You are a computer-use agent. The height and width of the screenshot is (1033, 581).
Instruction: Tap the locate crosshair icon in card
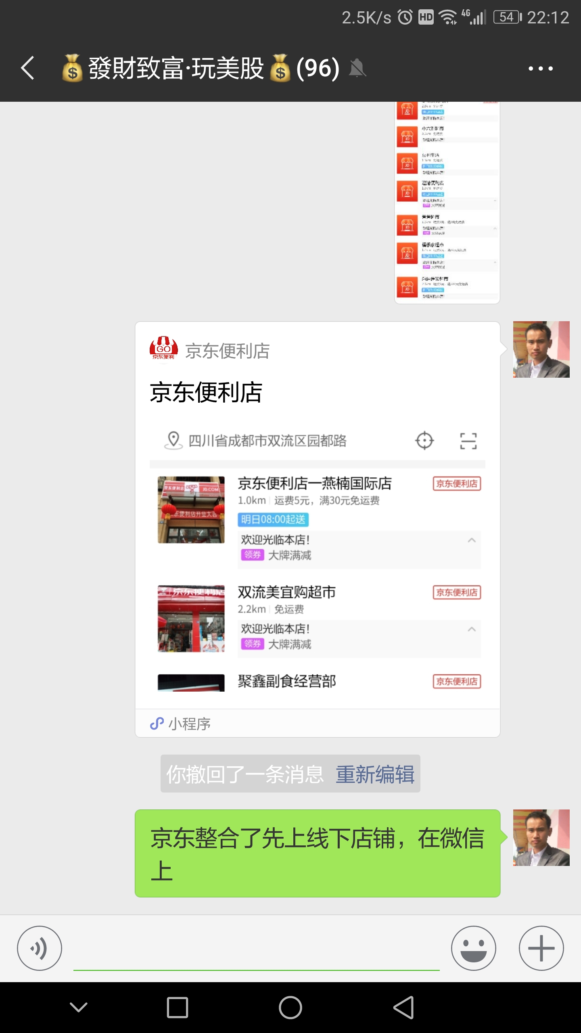[424, 441]
